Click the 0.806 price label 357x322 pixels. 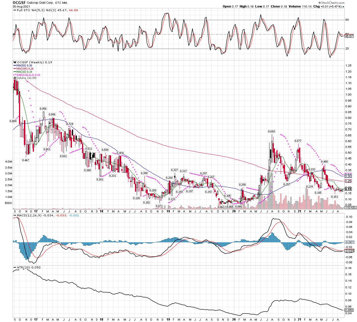pyautogui.click(x=52, y=115)
